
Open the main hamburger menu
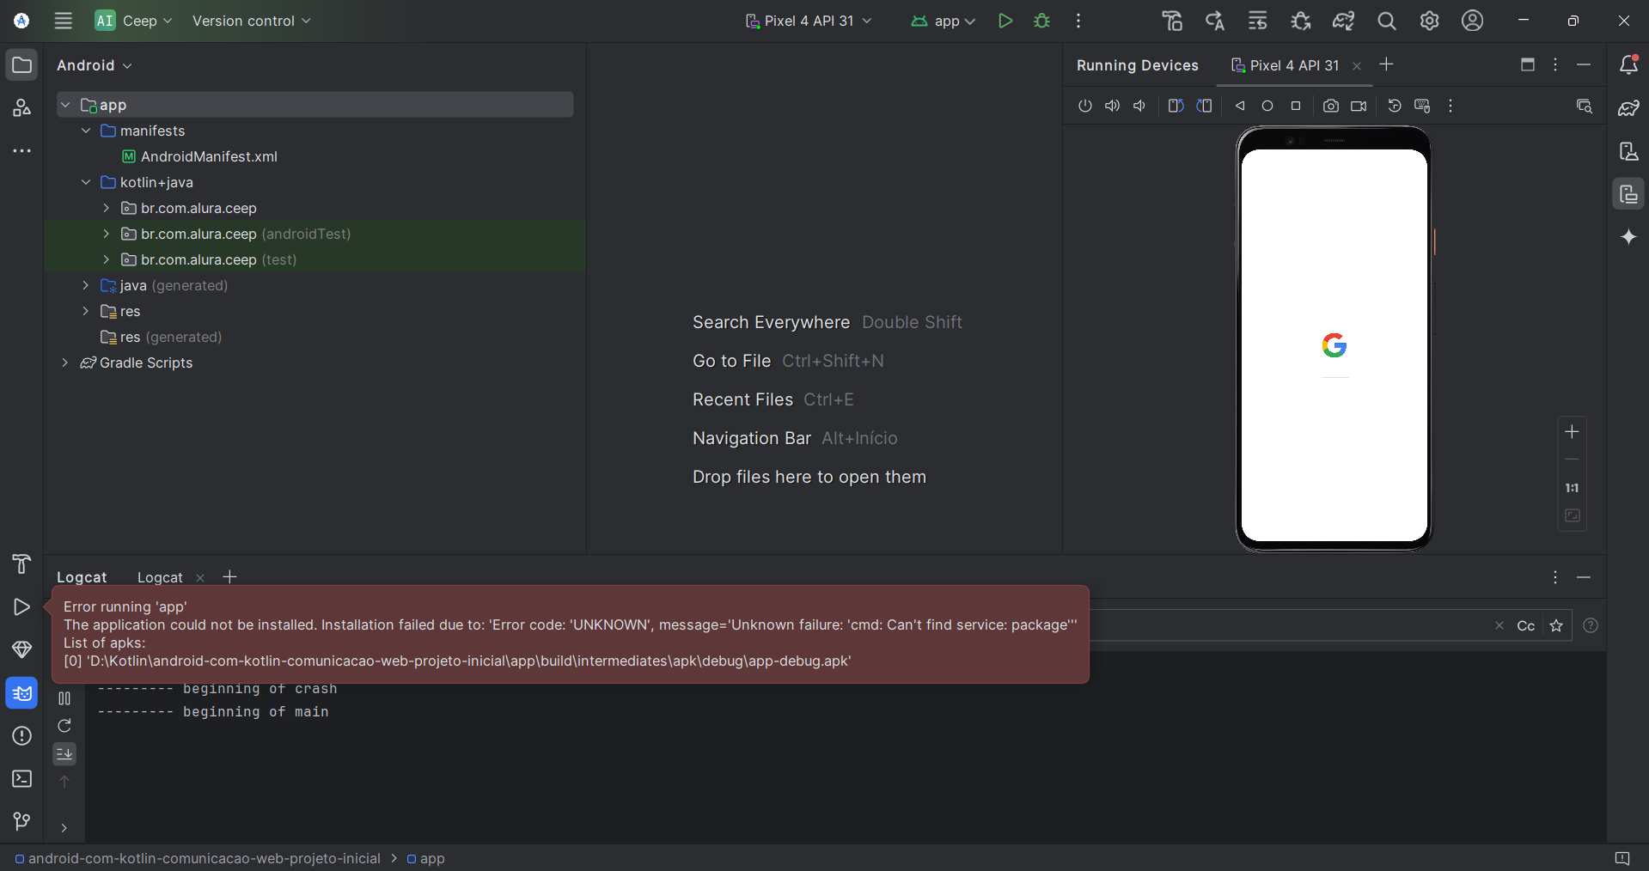63,21
